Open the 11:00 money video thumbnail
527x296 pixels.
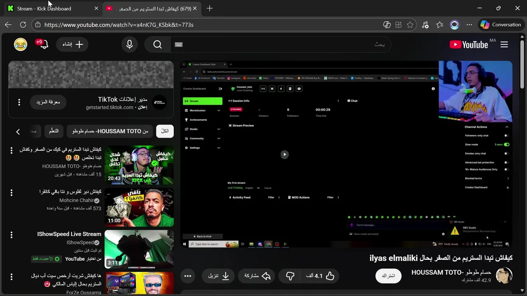139,207
